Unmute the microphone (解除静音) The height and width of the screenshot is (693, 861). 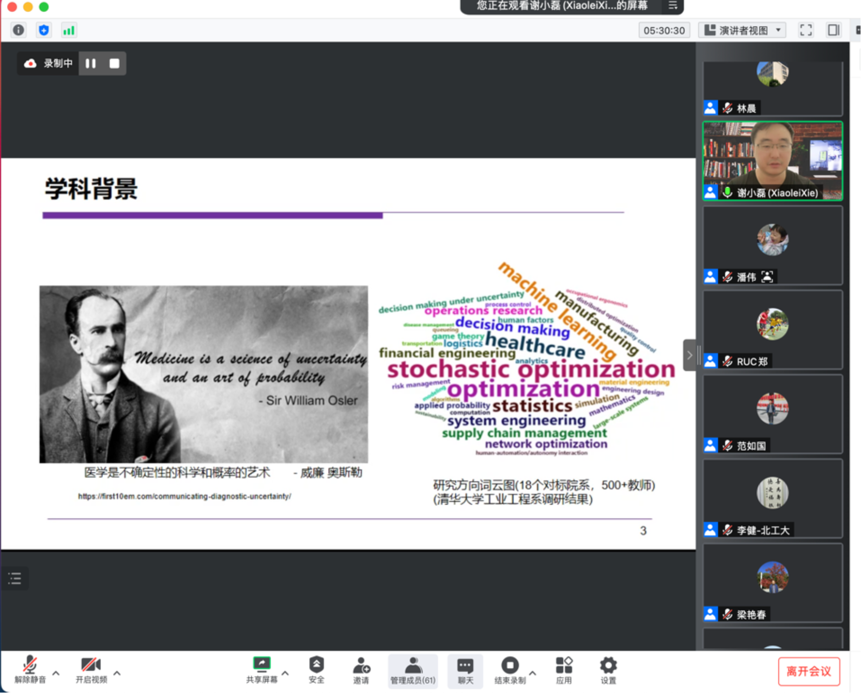(30, 670)
